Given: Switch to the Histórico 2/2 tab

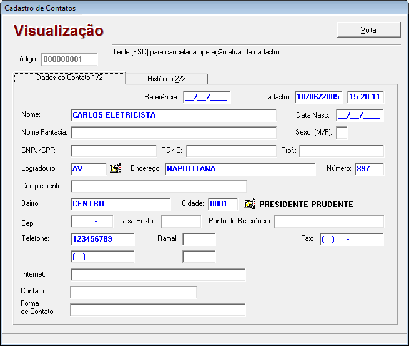Looking at the screenshot, I should [167, 78].
